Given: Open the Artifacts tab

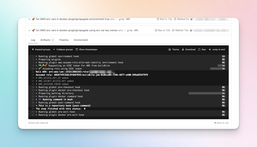Looking at the screenshot, I should pos(47,40).
